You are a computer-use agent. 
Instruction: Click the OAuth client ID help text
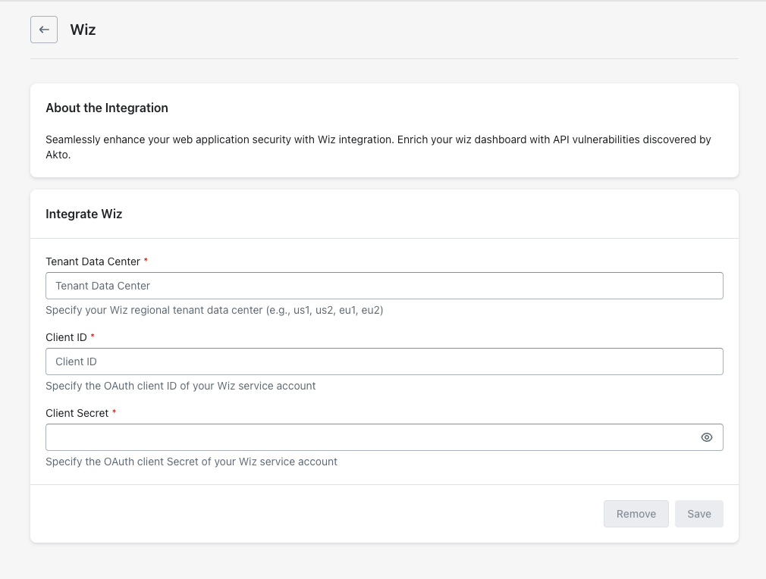point(181,386)
